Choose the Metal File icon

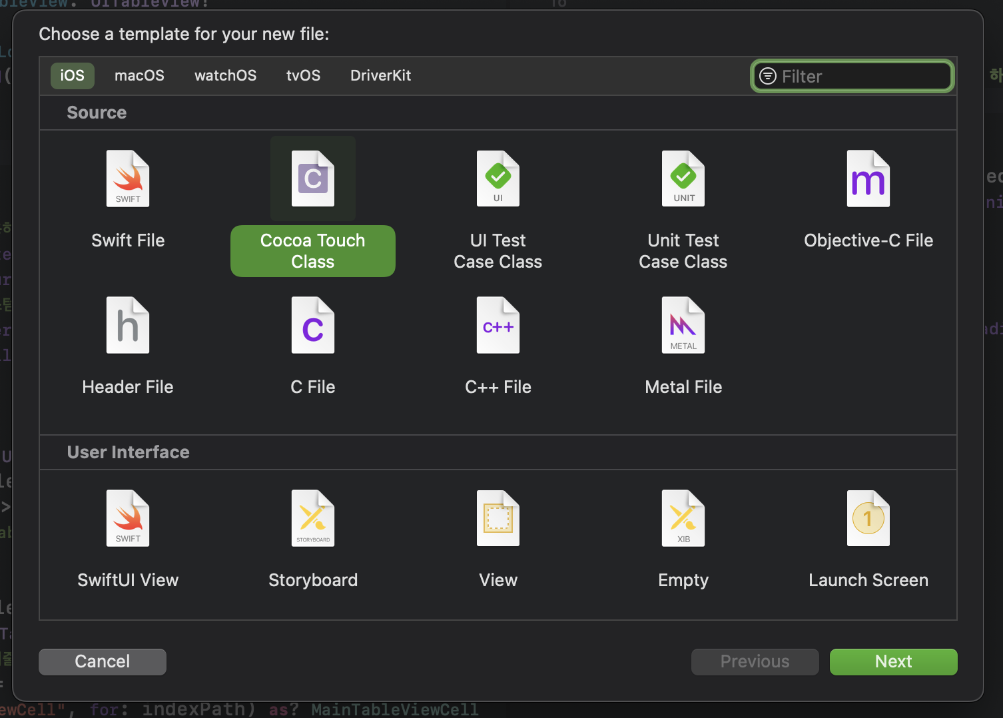(683, 325)
